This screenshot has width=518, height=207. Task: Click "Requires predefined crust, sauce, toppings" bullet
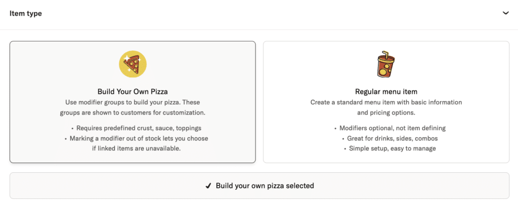point(135,128)
